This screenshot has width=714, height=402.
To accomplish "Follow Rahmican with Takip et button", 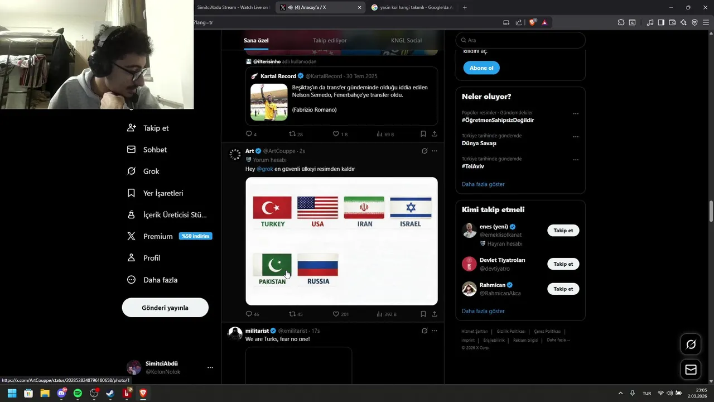I will [x=563, y=289].
